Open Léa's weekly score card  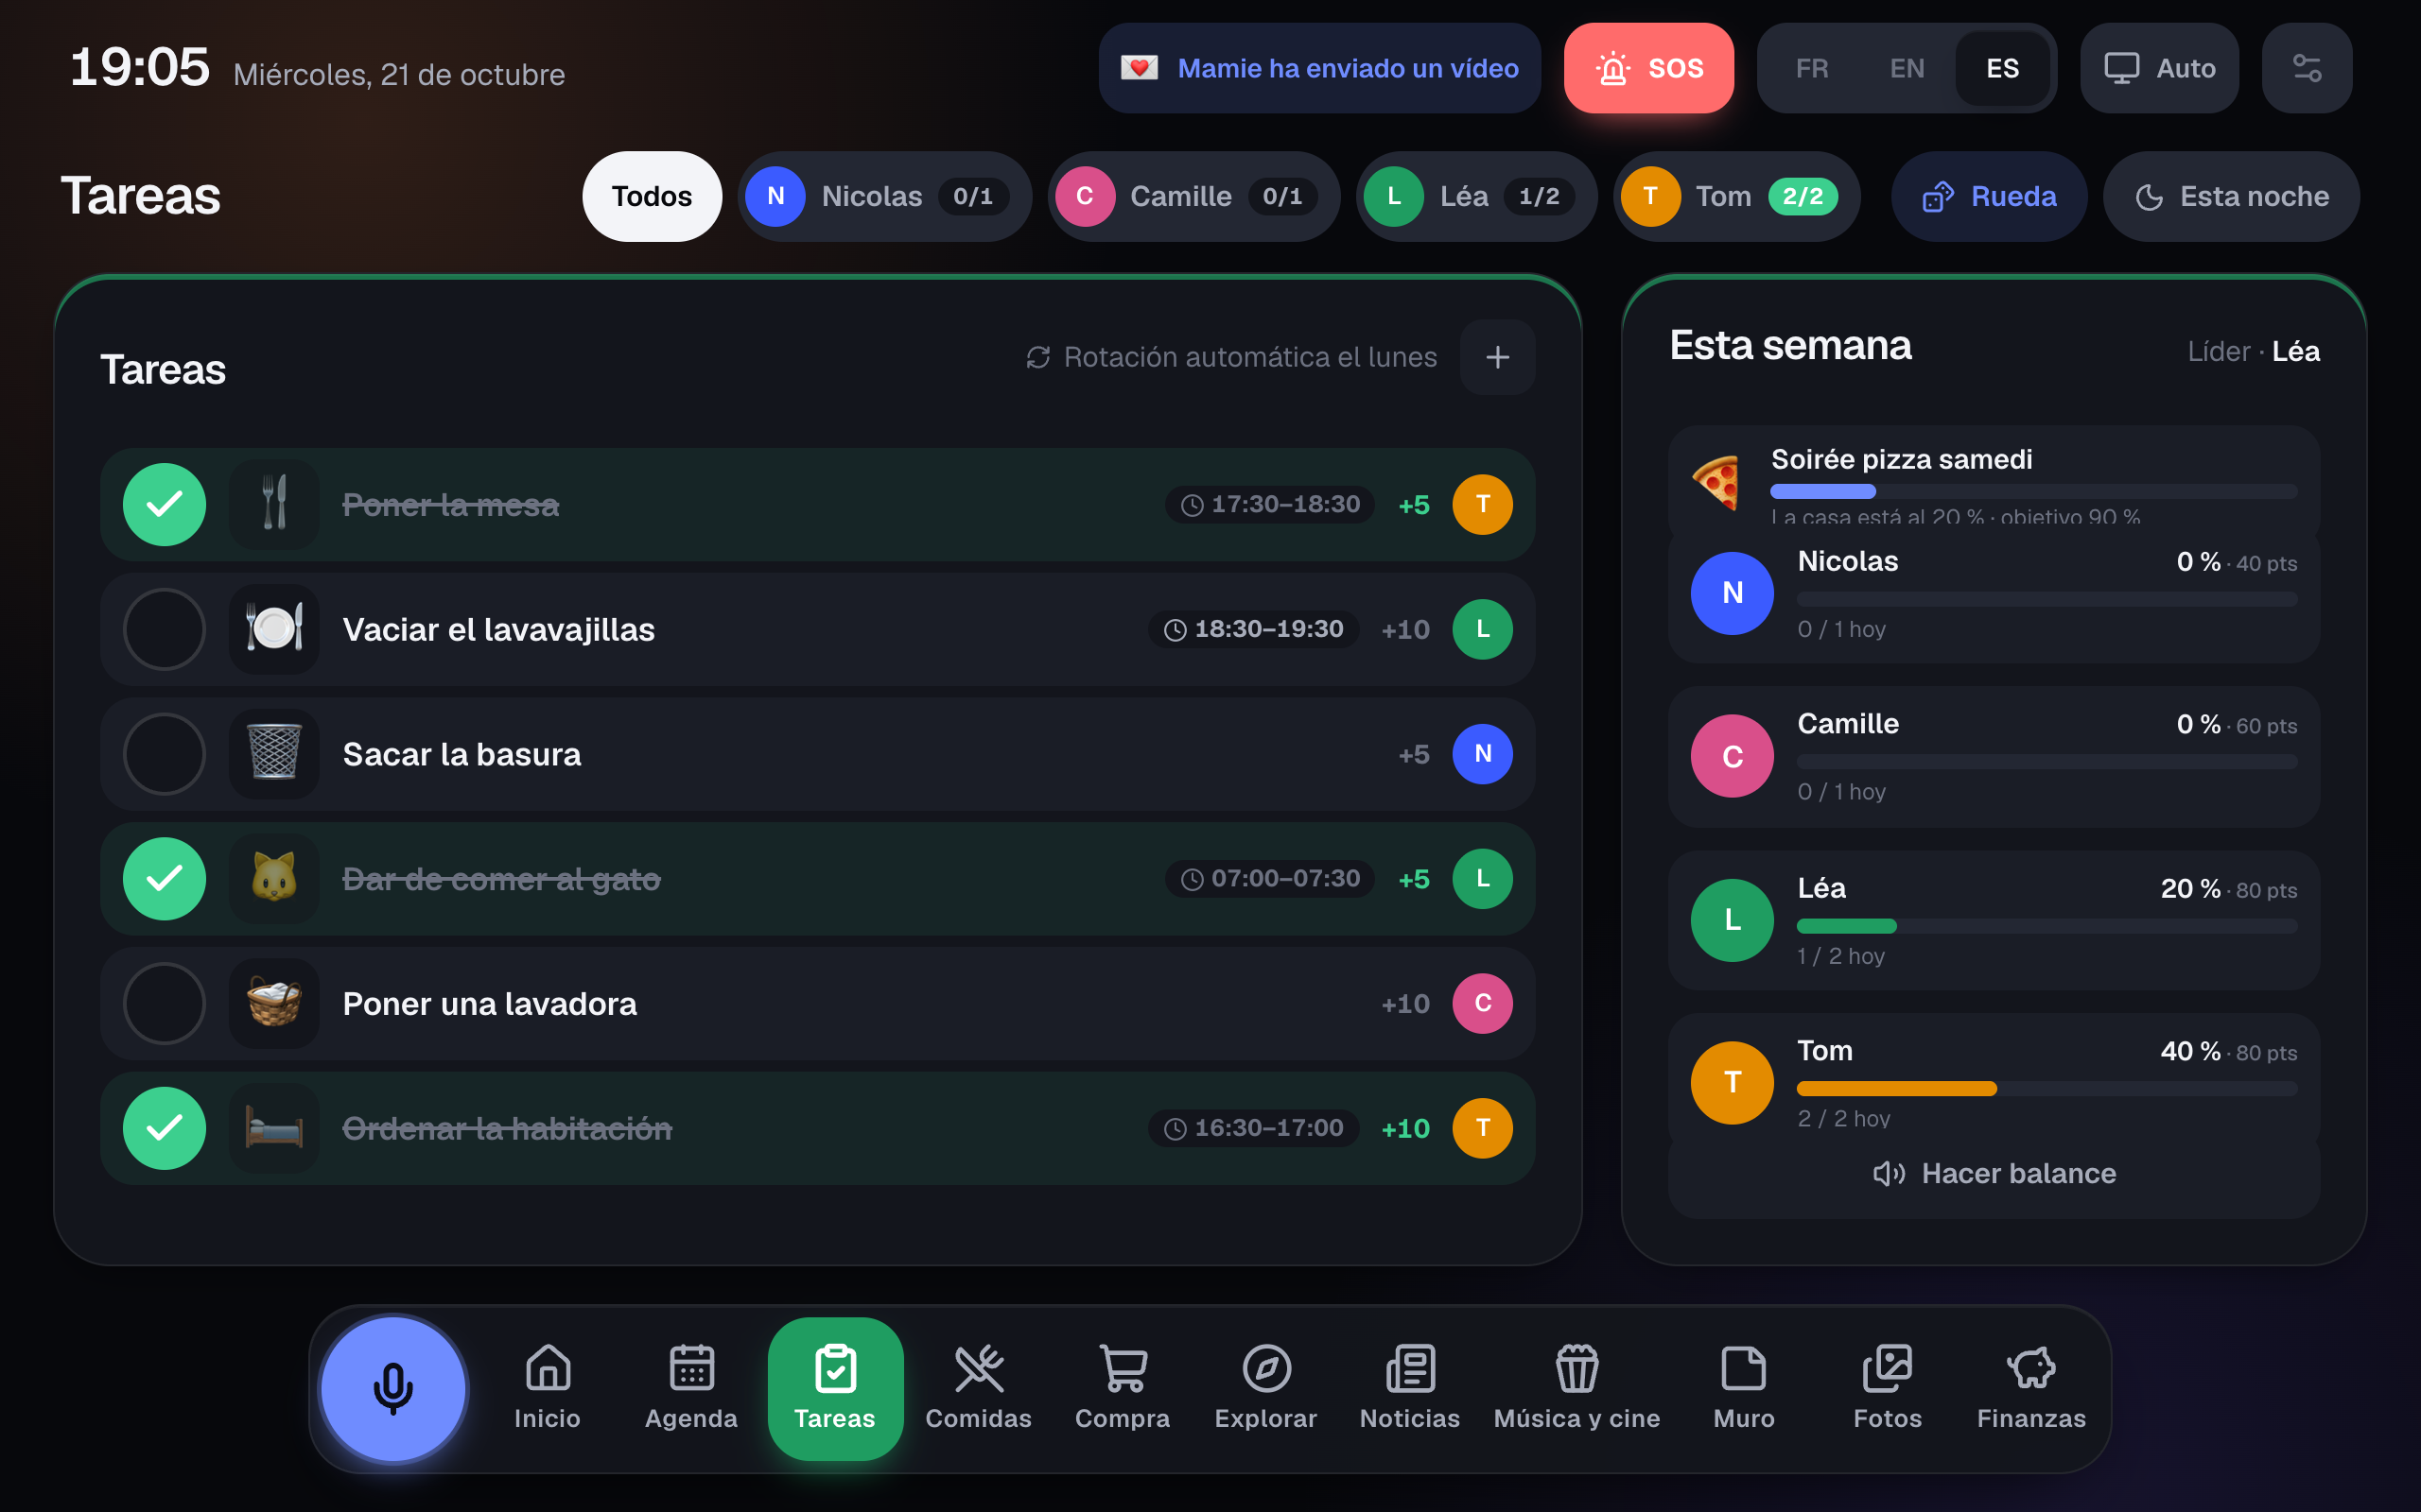(1994, 920)
